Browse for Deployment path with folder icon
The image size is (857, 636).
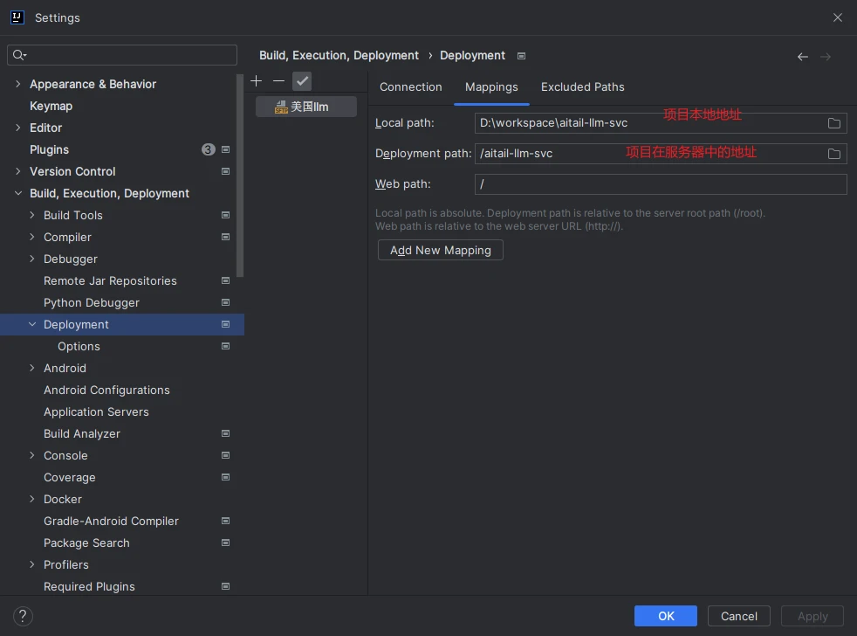833,154
